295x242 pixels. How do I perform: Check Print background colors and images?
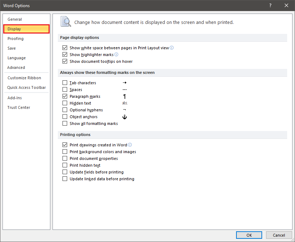[65, 152]
